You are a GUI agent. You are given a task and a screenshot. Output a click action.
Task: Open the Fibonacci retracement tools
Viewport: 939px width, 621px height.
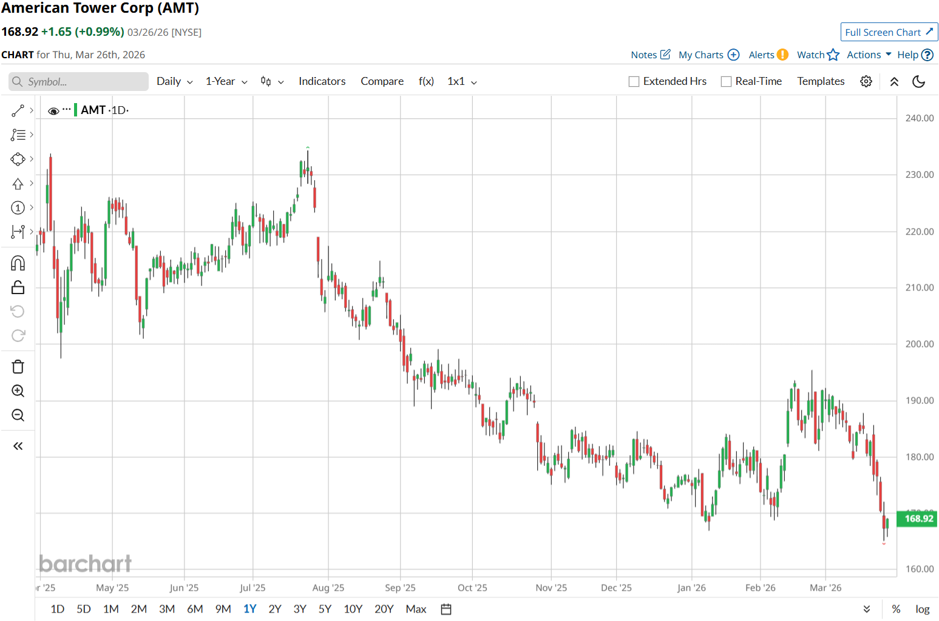click(x=18, y=135)
